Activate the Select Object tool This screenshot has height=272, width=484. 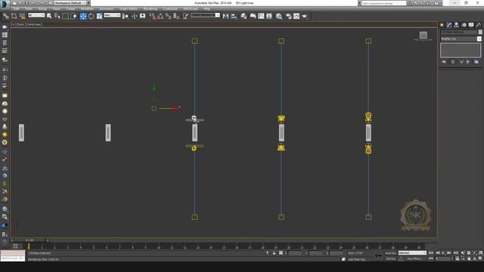tap(48, 16)
